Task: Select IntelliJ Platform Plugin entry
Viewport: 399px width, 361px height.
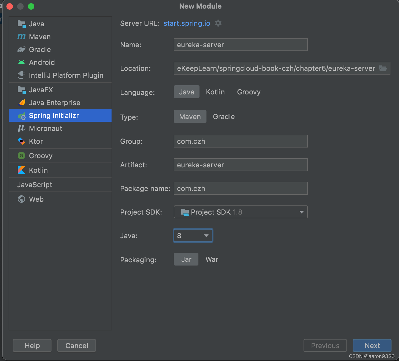Action: pos(60,75)
